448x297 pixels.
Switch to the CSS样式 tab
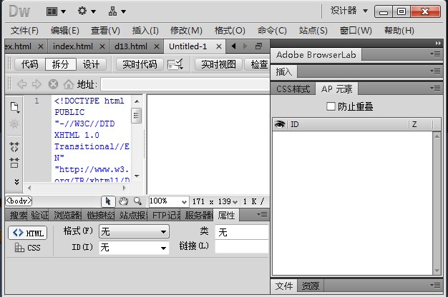pos(293,89)
